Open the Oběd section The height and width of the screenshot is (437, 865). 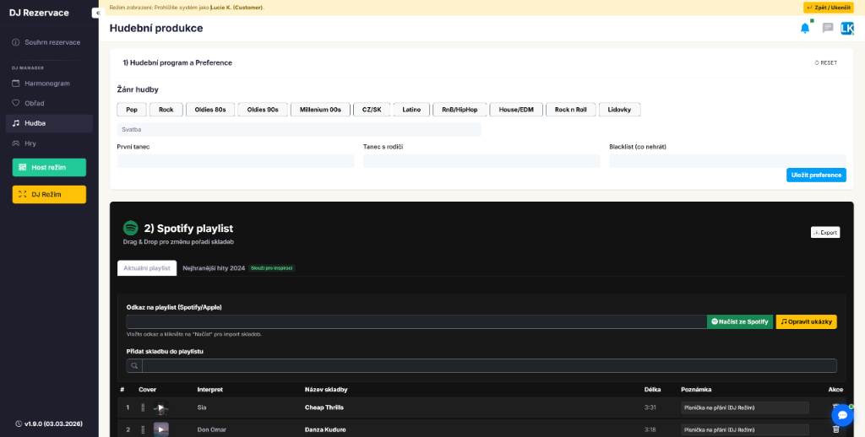pos(49,103)
